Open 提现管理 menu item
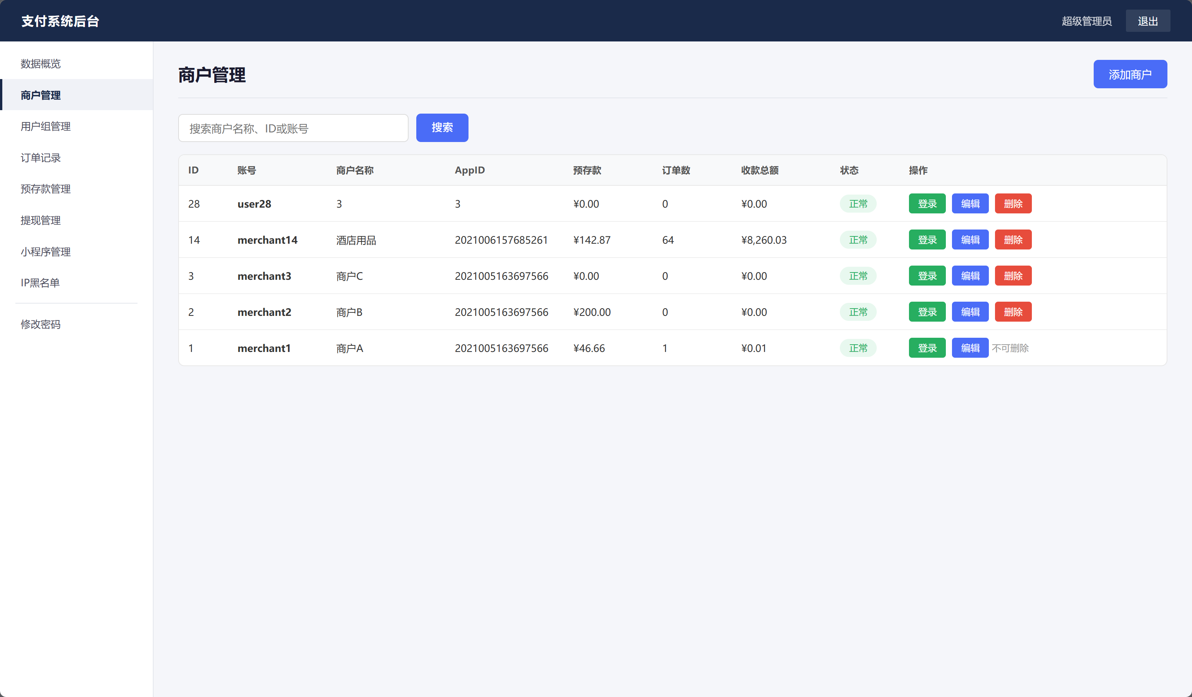Screen dimensions: 1192x697 [76, 220]
